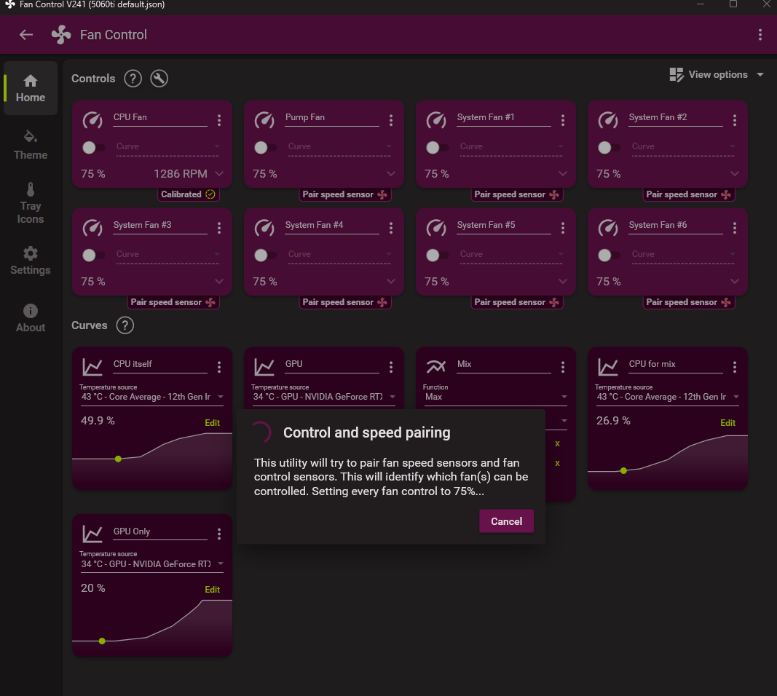Click the Calibrated badge under CPU Fan
Screen dimensions: 777x696
tap(188, 194)
